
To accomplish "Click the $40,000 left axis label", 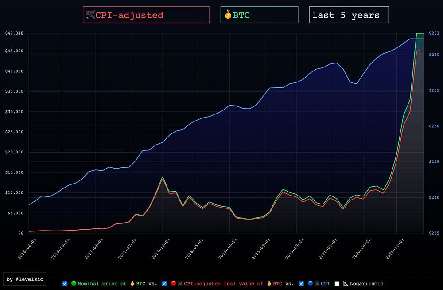I will click(x=14, y=71).
